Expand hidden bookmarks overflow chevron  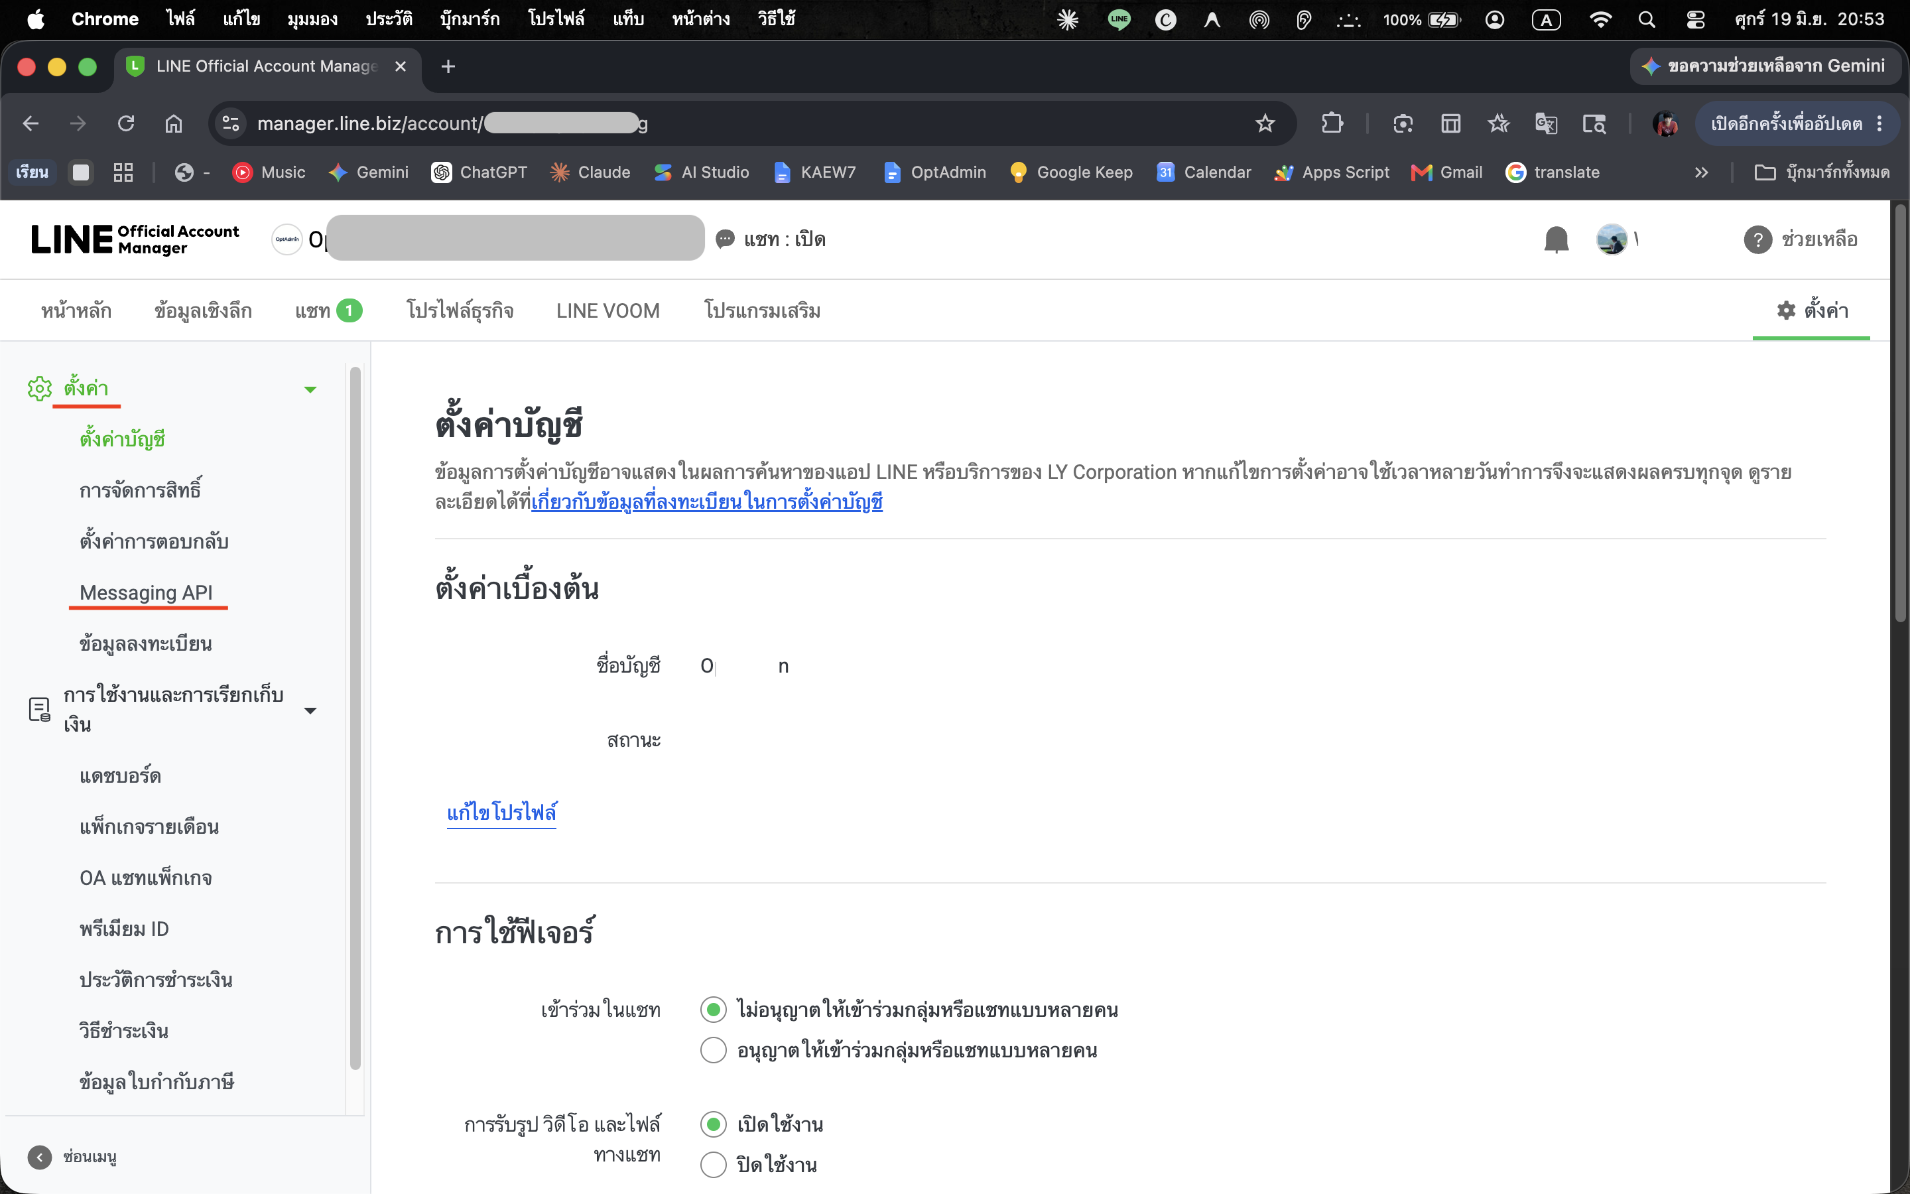pyautogui.click(x=1701, y=172)
